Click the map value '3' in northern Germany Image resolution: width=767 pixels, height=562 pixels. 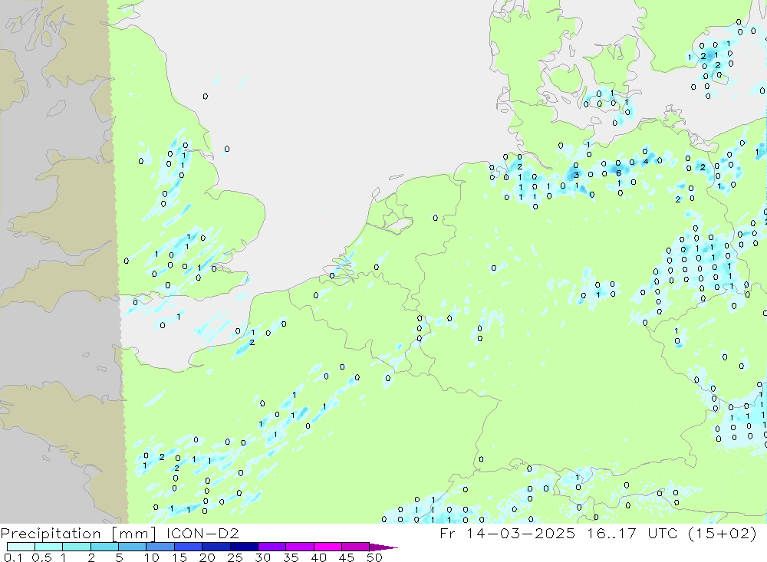(x=576, y=175)
